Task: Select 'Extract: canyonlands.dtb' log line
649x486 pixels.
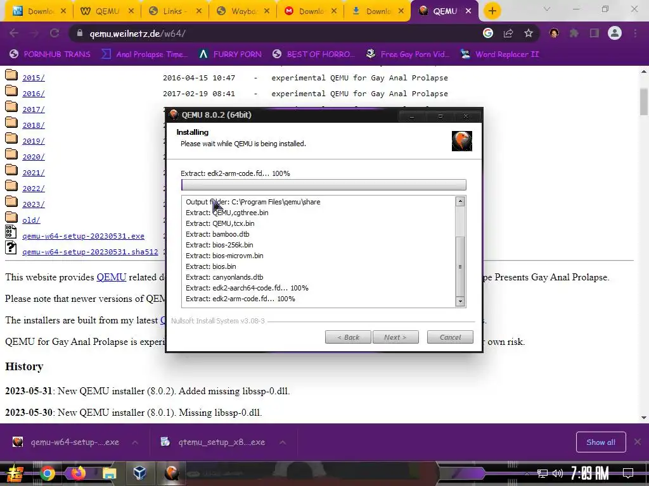Action: [224, 277]
